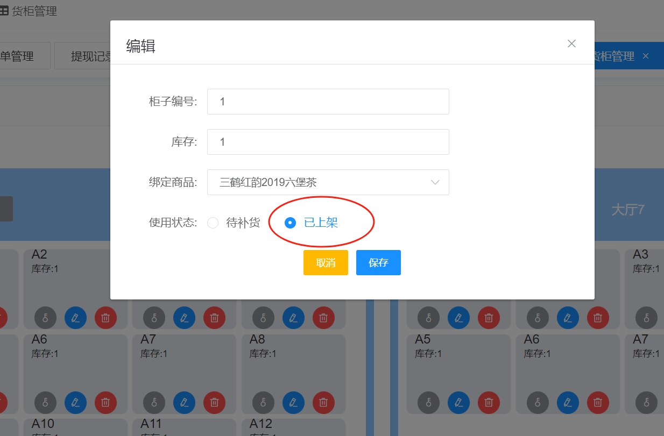The height and width of the screenshot is (436, 664).
Task: Delete cabinet A5 with the trash icon
Action: pyautogui.click(x=489, y=402)
